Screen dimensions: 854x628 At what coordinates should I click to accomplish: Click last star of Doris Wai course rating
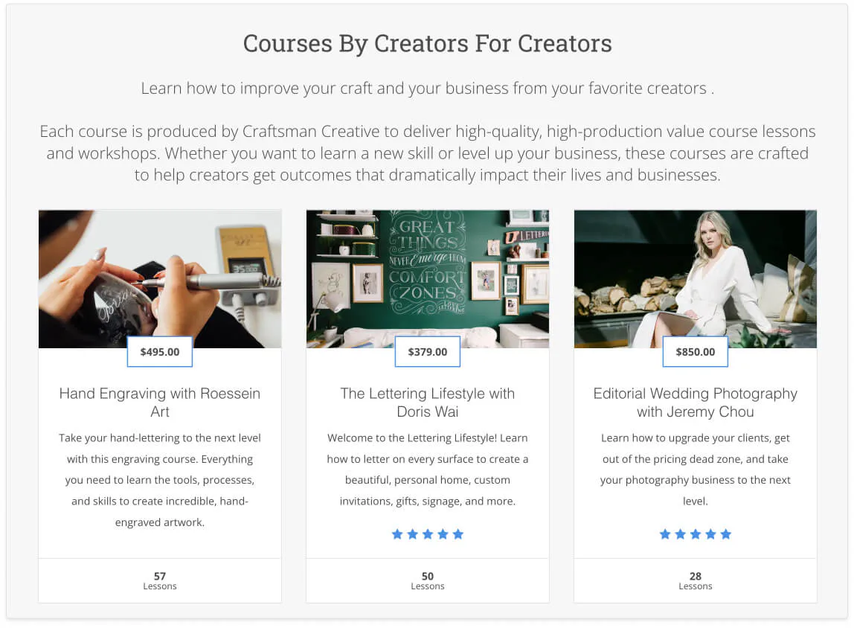coord(458,534)
